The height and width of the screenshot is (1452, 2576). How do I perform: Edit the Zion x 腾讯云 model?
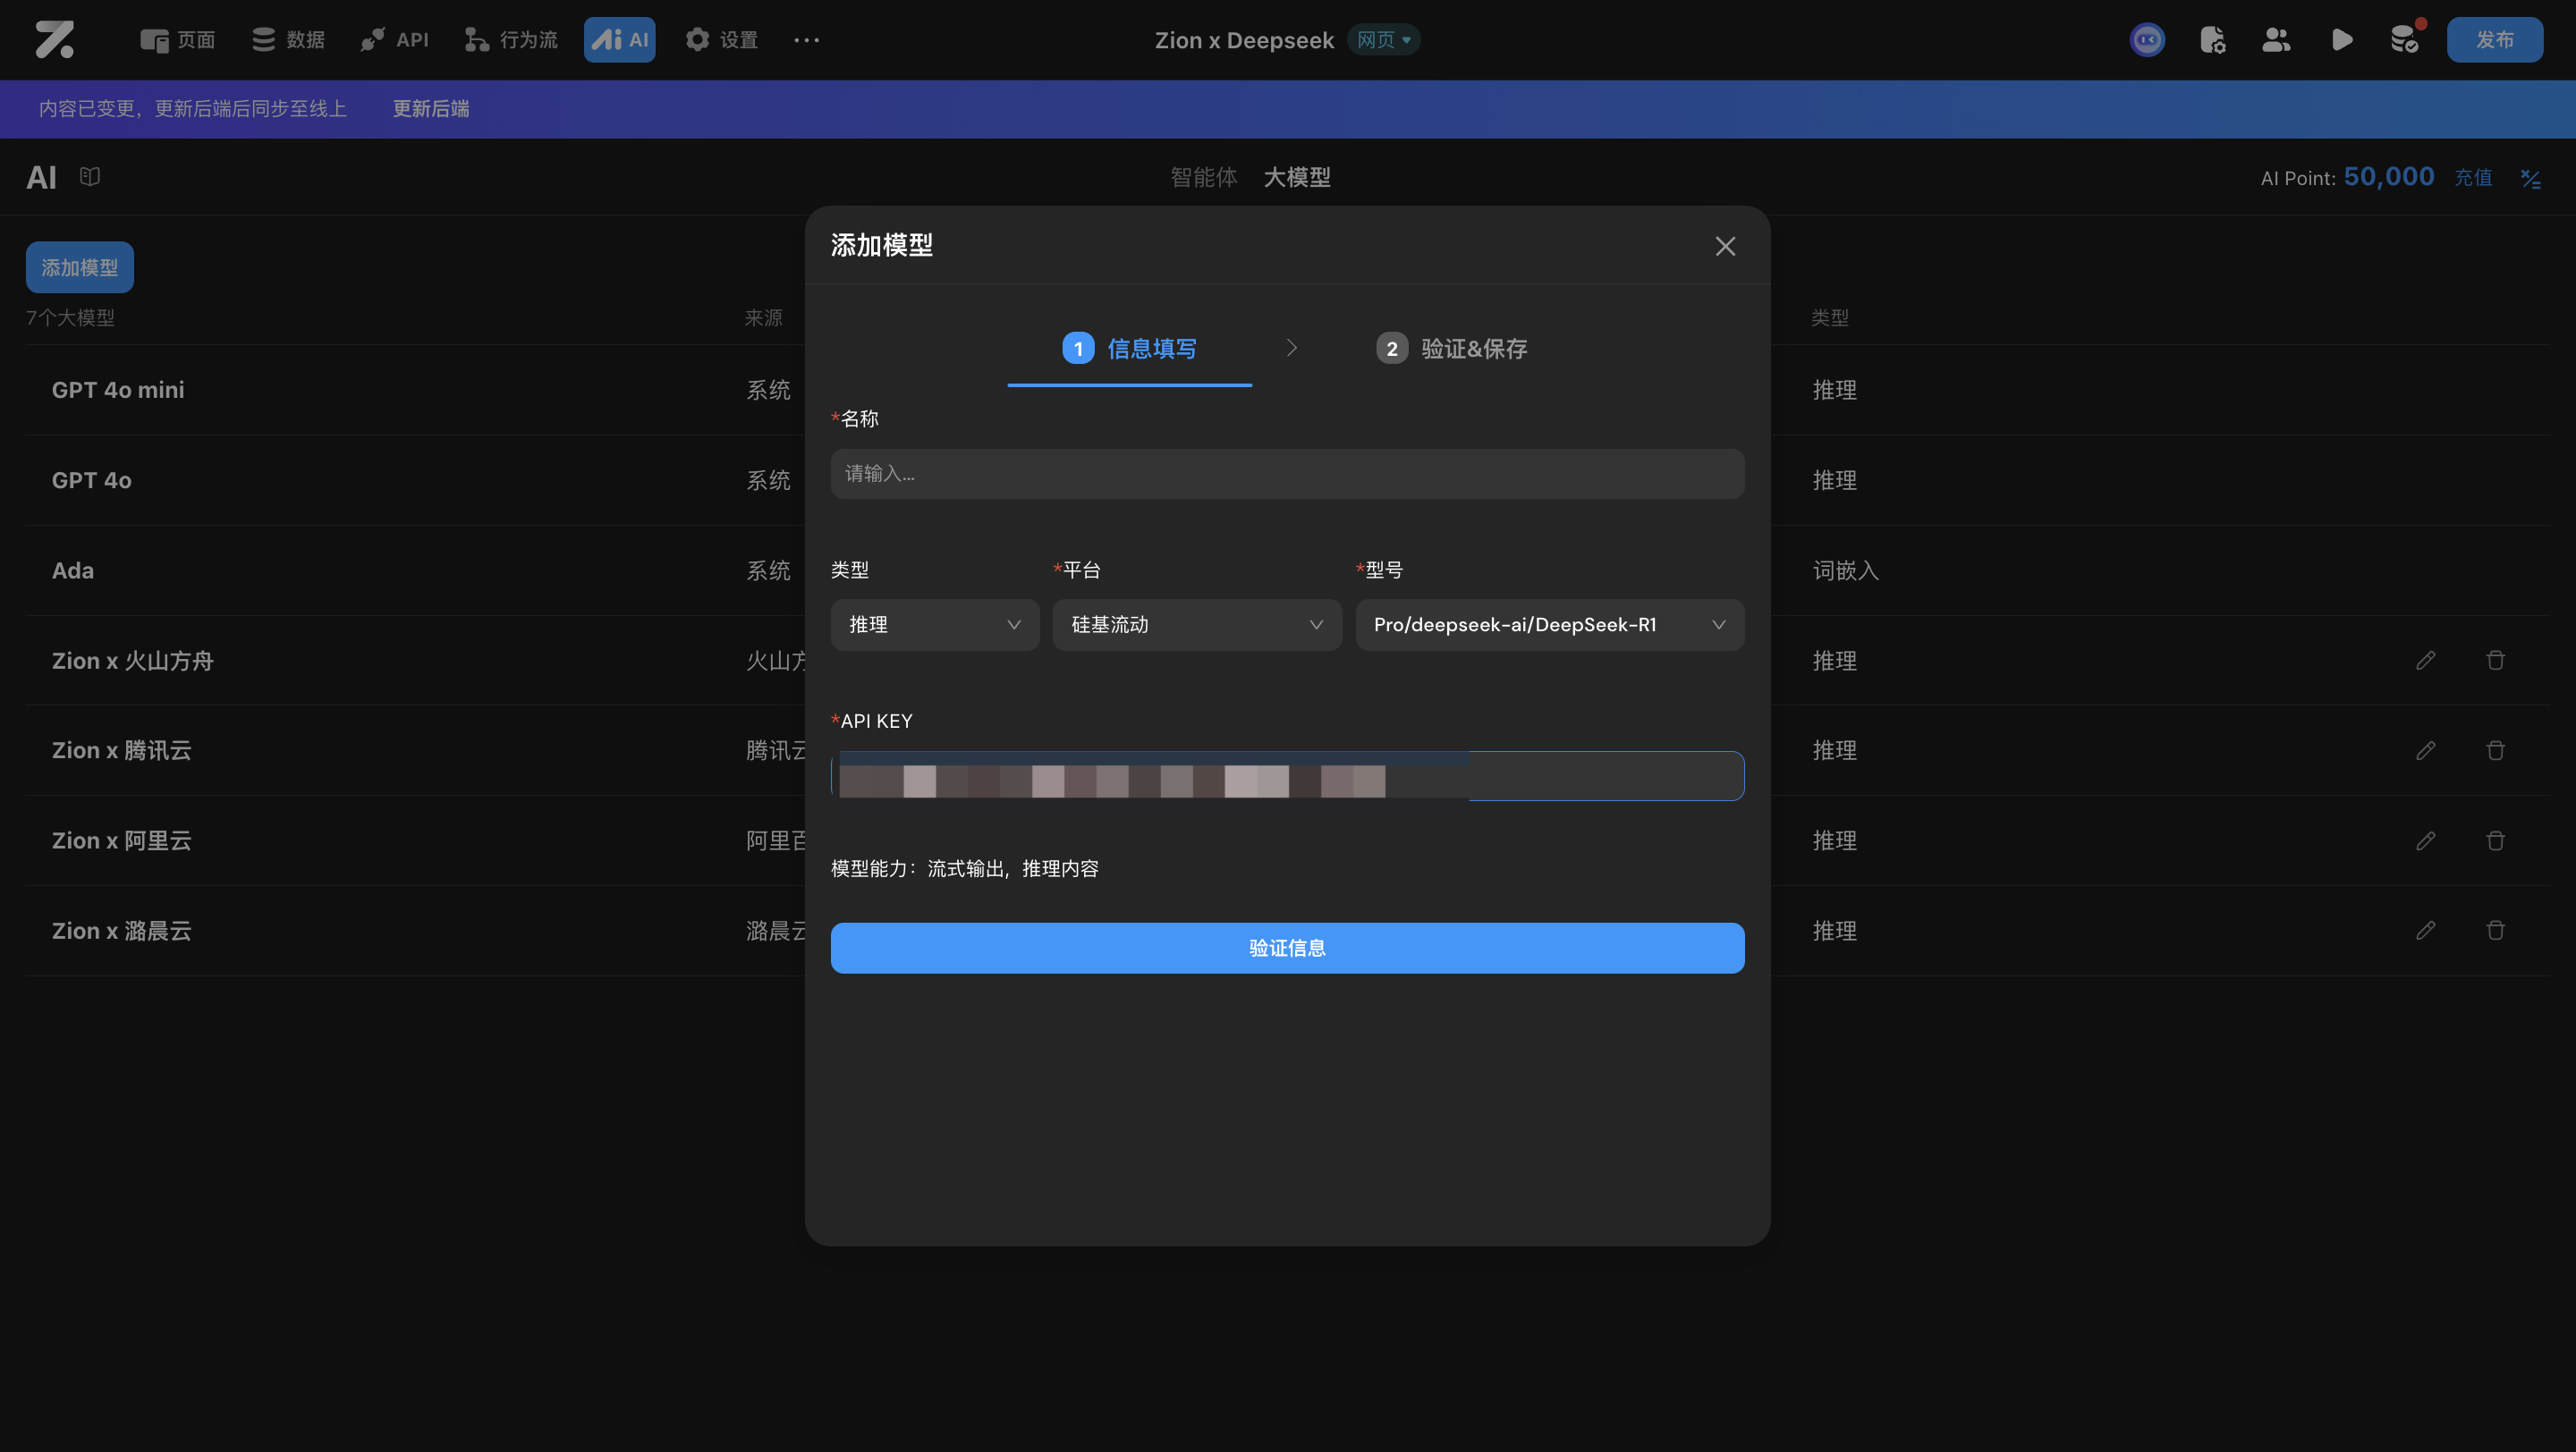(x=2426, y=750)
